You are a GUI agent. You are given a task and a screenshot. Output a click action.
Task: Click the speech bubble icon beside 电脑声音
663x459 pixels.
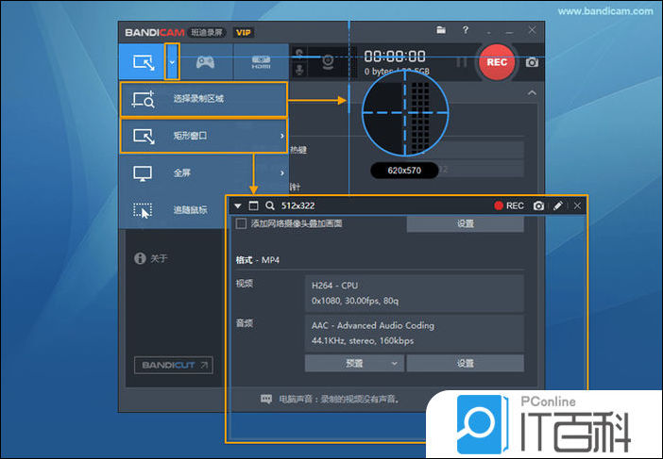tap(266, 399)
